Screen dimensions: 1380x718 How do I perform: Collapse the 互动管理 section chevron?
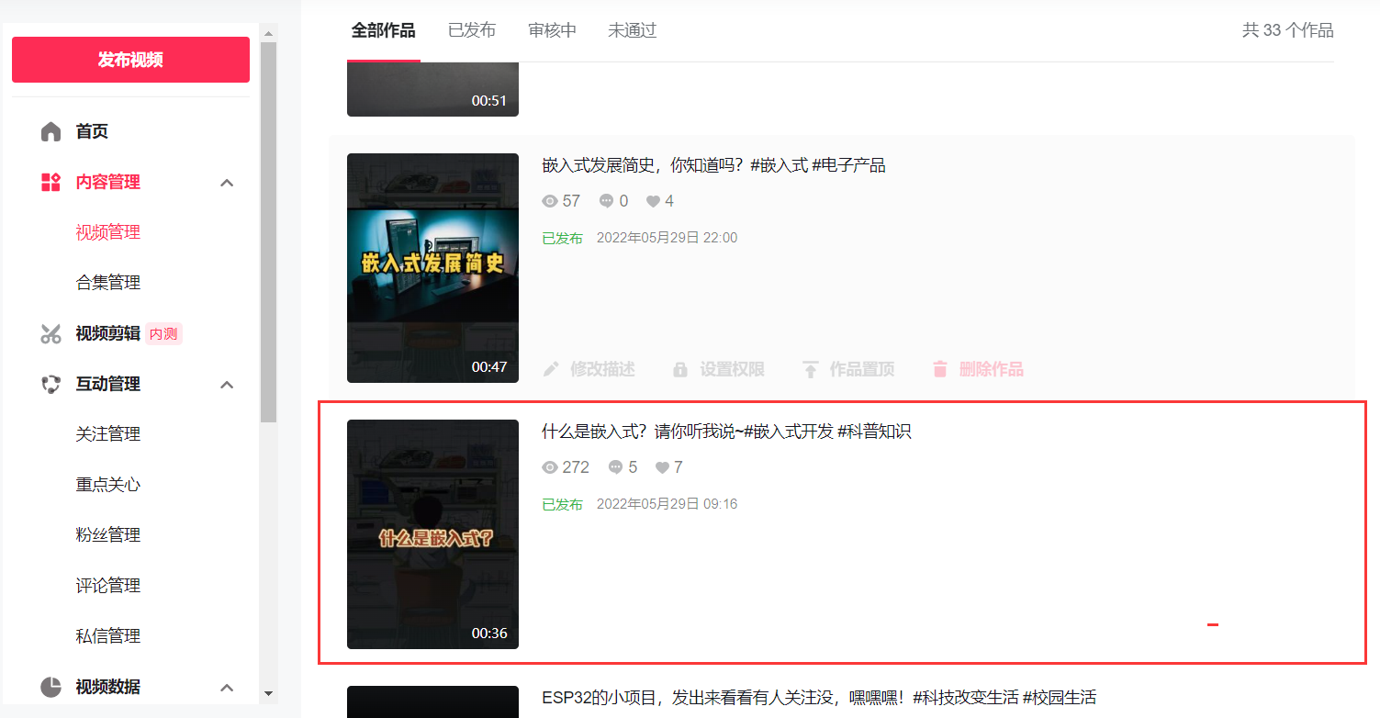point(228,385)
